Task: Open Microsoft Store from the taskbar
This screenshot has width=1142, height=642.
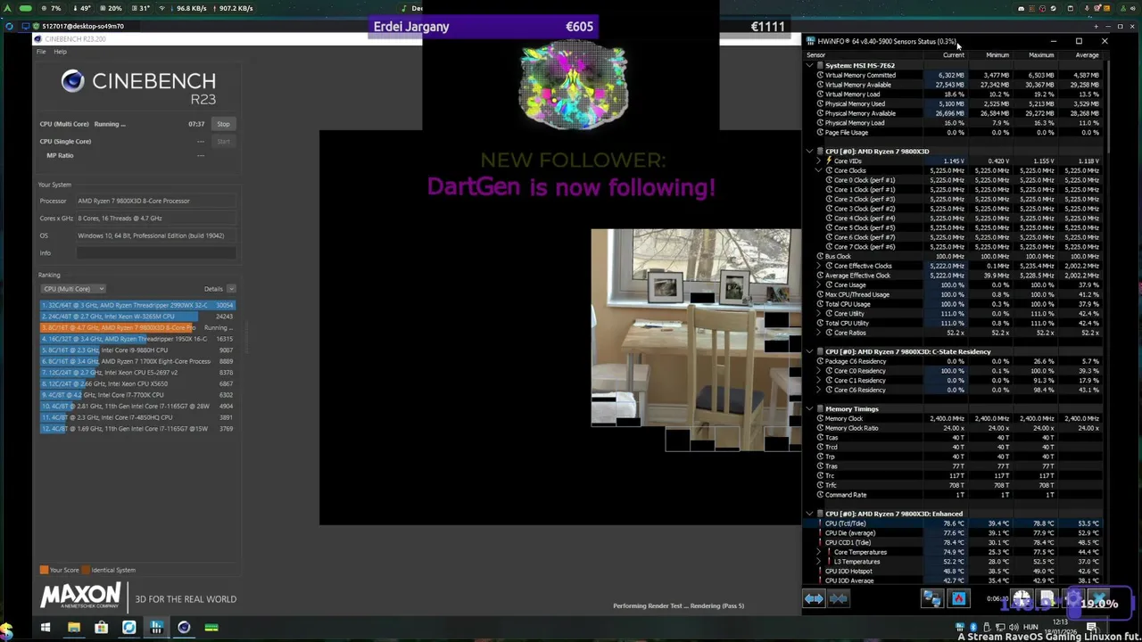Action: tap(102, 628)
